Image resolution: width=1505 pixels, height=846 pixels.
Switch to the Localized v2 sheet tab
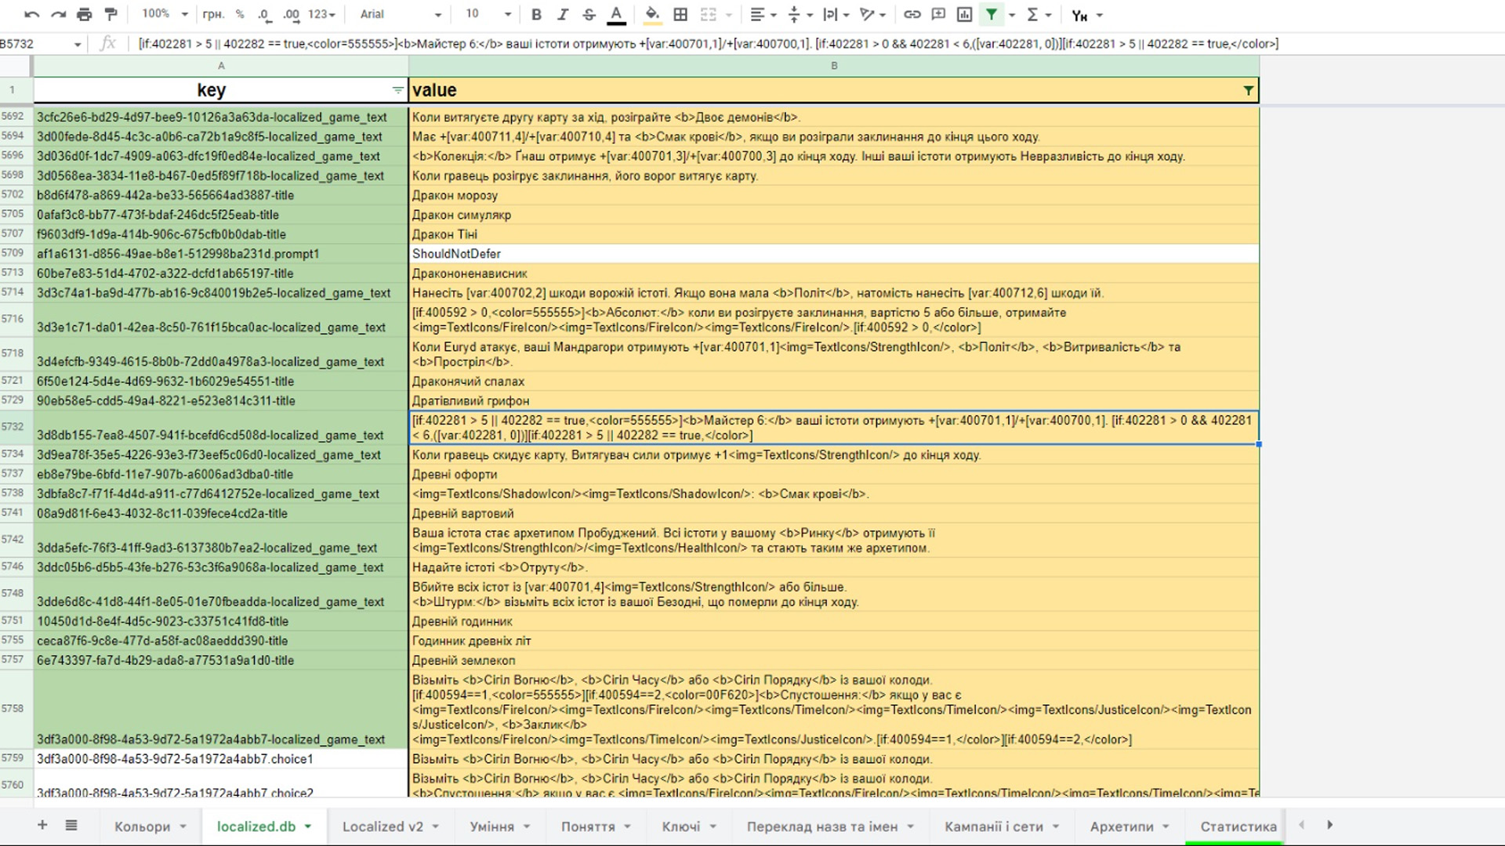[x=383, y=826]
